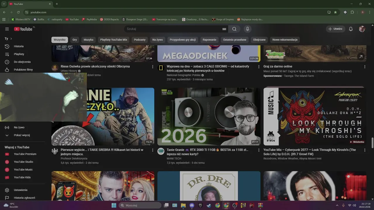Viewport: 374px width, 210px height.
Task: Open Do obejrzenia in sidebar
Action: [22, 62]
